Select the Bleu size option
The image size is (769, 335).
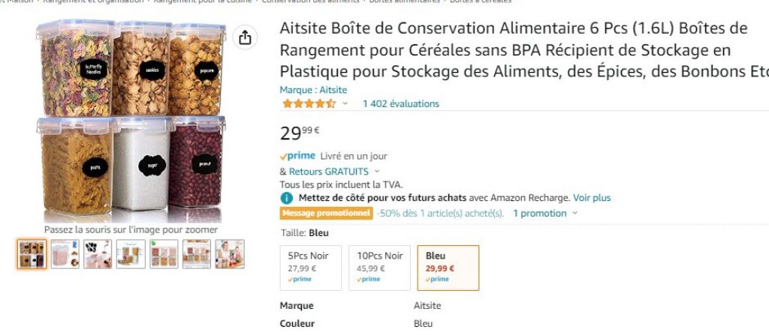(448, 268)
